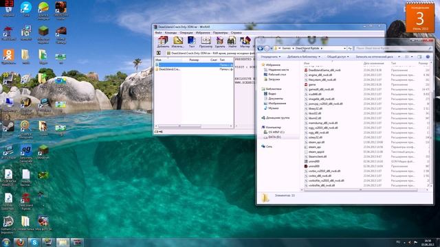Select Документы library in navigation pane
The height and width of the screenshot is (247, 440).
point(274,98)
